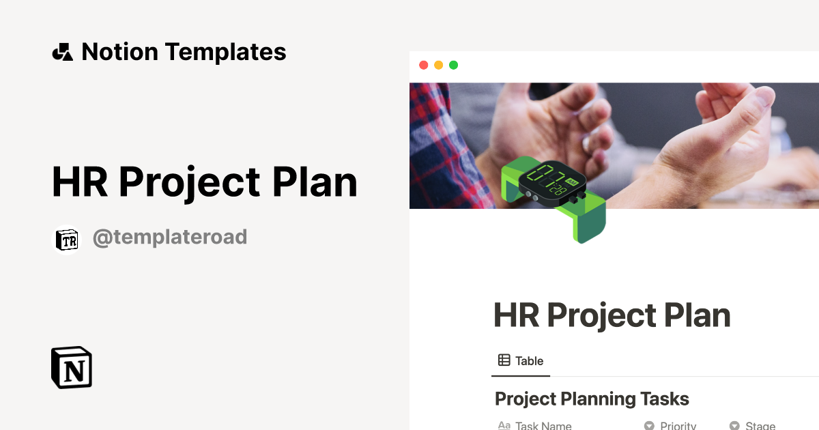Select the Task Name column header
This screenshot has height=430, width=819.
pyautogui.click(x=543, y=426)
